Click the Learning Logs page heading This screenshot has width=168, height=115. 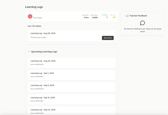click(x=34, y=7)
